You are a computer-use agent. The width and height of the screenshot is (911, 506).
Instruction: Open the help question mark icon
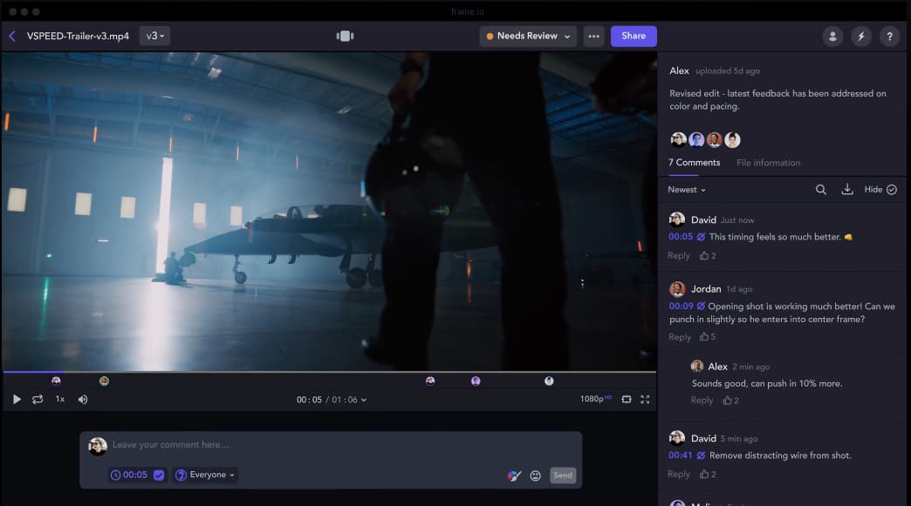click(889, 36)
